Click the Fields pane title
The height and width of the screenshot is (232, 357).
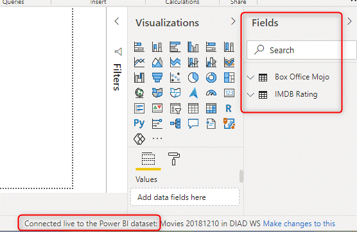(x=265, y=22)
